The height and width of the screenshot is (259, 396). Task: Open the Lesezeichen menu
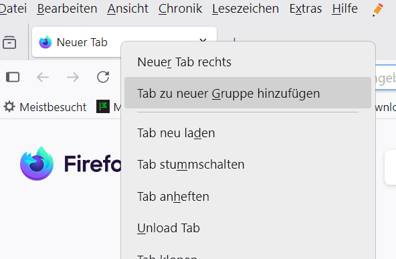coord(245,9)
